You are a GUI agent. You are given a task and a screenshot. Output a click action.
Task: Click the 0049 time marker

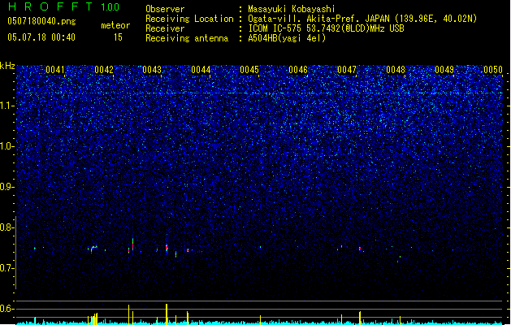(x=444, y=70)
